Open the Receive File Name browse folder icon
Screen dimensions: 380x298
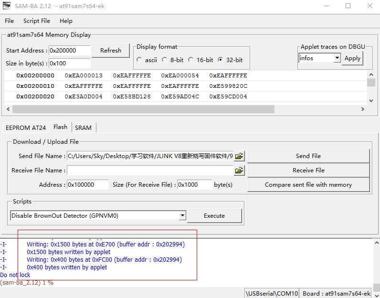click(239, 170)
